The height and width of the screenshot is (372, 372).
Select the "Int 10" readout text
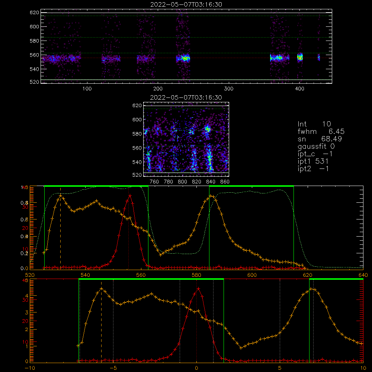314,124
